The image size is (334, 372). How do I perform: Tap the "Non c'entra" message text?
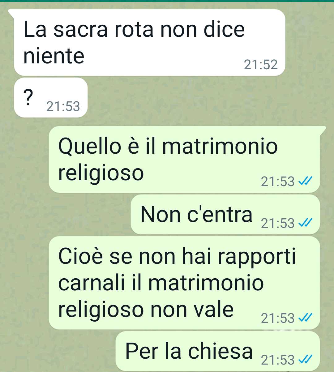(196, 215)
